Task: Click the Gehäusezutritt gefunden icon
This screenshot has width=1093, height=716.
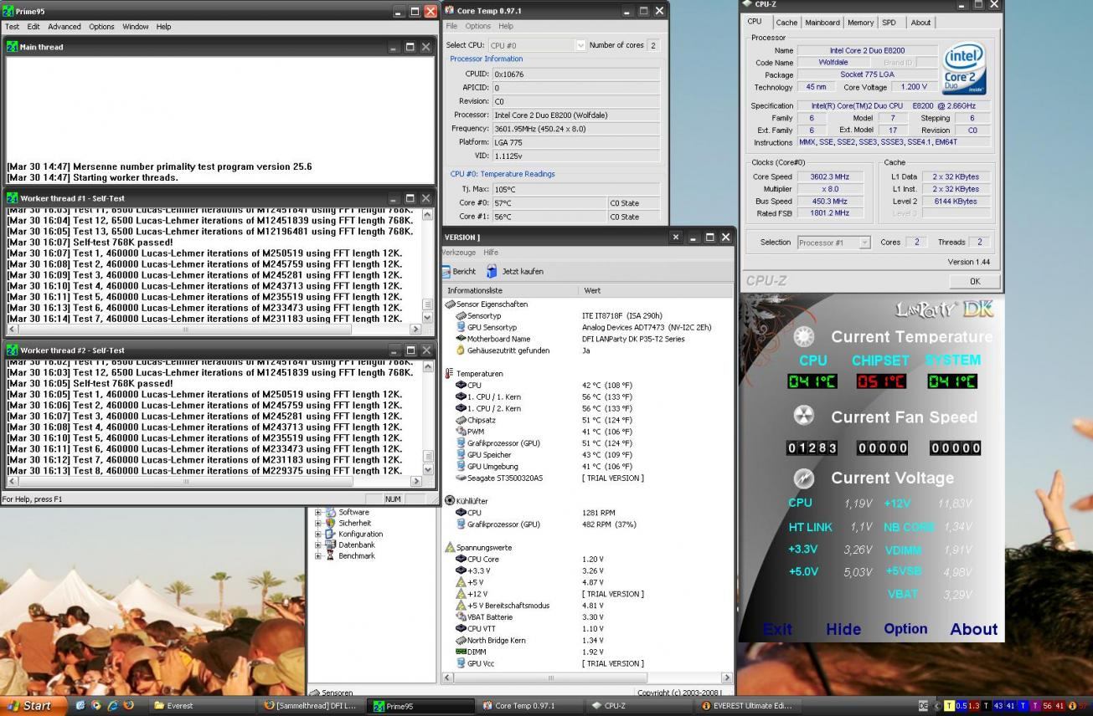Action: [461, 350]
